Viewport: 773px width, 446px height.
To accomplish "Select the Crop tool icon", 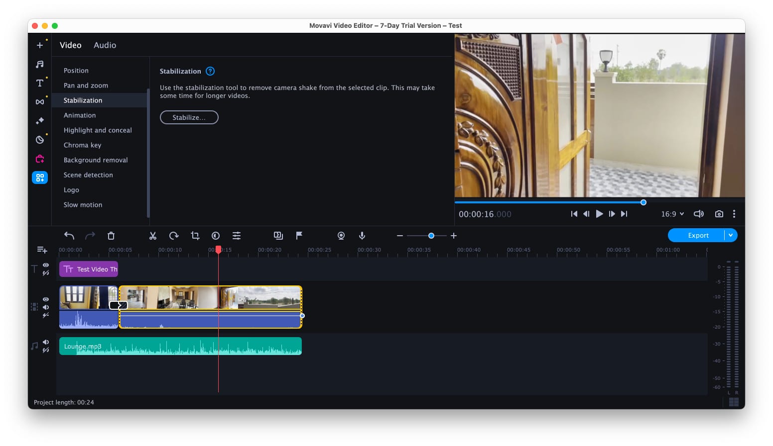I will coord(195,236).
